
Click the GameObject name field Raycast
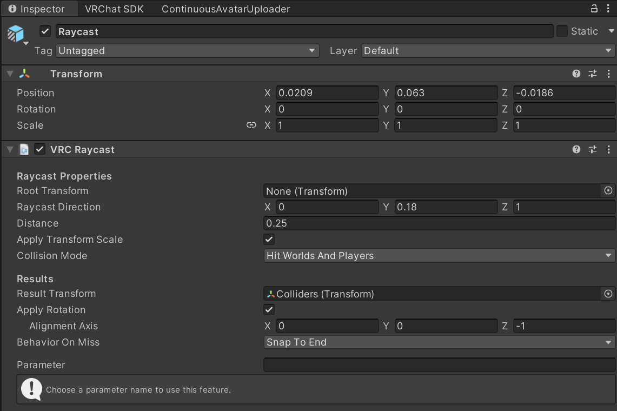[304, 31]
